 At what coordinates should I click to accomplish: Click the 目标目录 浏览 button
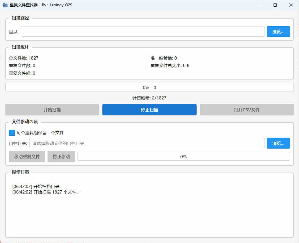click(x=278, y=143)
